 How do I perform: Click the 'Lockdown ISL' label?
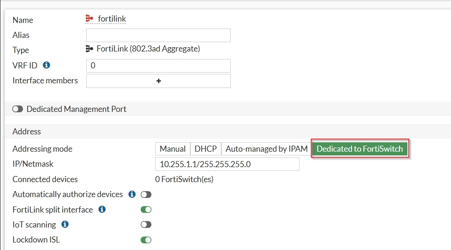[36, 240]
